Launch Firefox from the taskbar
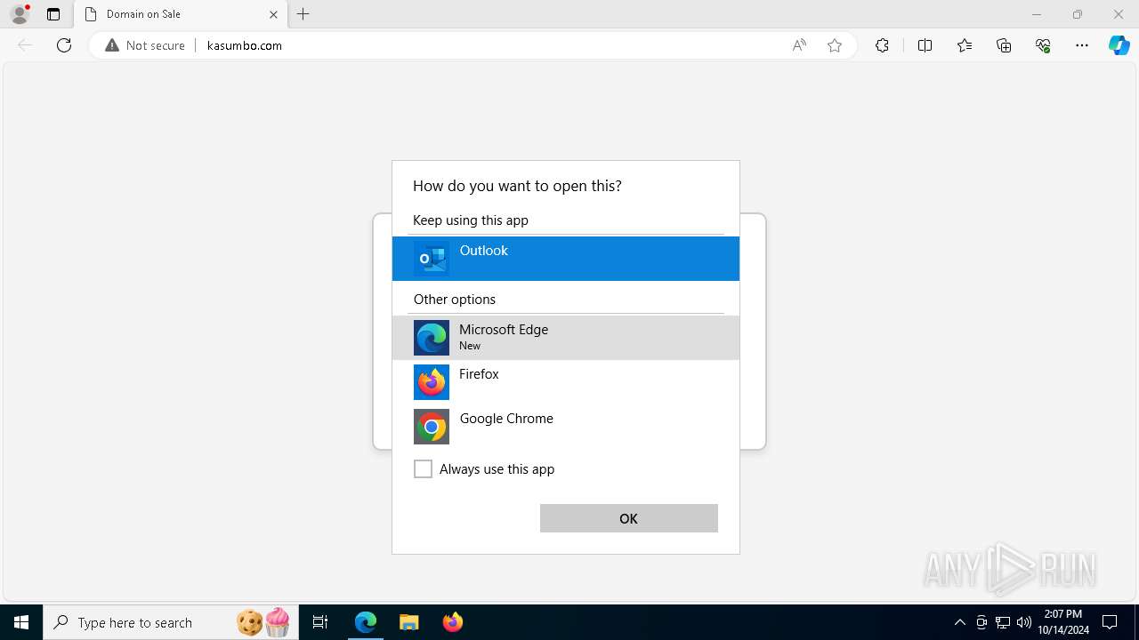Screen dimensions: 1139x640 pos(452,622)
